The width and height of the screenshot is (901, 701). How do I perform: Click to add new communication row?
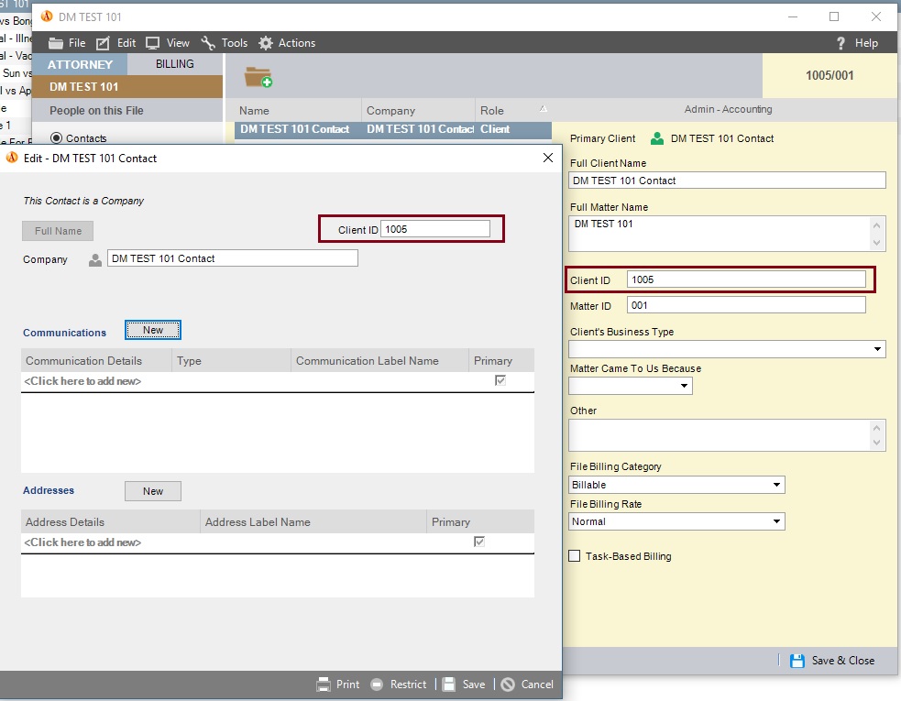tap(278, 381)
